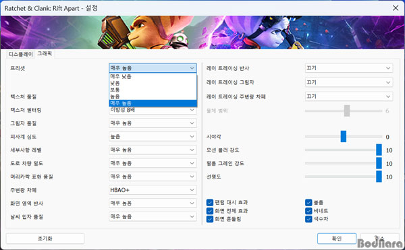This screenshot has height=250, width=405.
Task: Click the 모션 블러 강도 value 10
Action: point(389,150)
